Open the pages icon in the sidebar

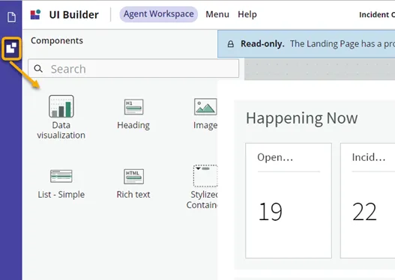tap(11, 17)
